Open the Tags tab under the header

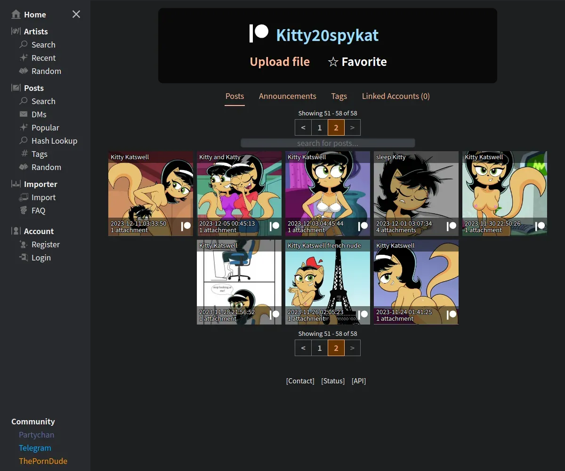click(339, 96)
